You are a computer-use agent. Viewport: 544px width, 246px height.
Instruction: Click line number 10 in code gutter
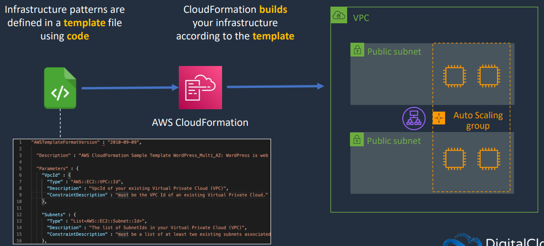pos(19,201)
